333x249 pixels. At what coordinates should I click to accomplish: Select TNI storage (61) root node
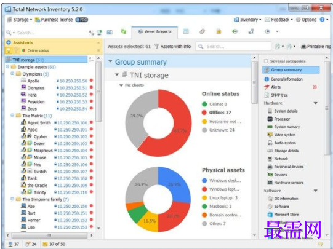tap(46, 60)
